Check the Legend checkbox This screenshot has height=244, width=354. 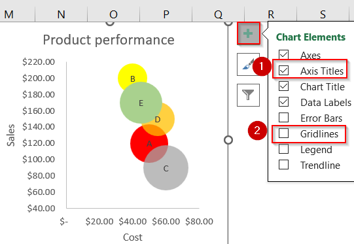pyautogui.click(x=283, y=148)
